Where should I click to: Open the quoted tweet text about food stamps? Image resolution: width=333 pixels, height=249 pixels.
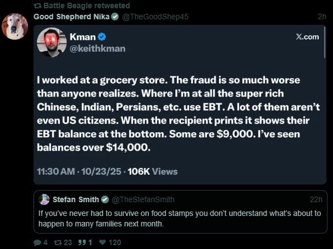coord(179,219)
